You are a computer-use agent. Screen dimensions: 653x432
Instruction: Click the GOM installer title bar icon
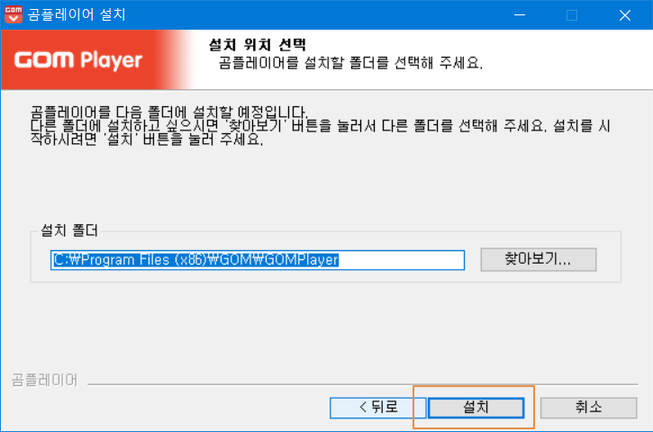click(x=14, y=14)
